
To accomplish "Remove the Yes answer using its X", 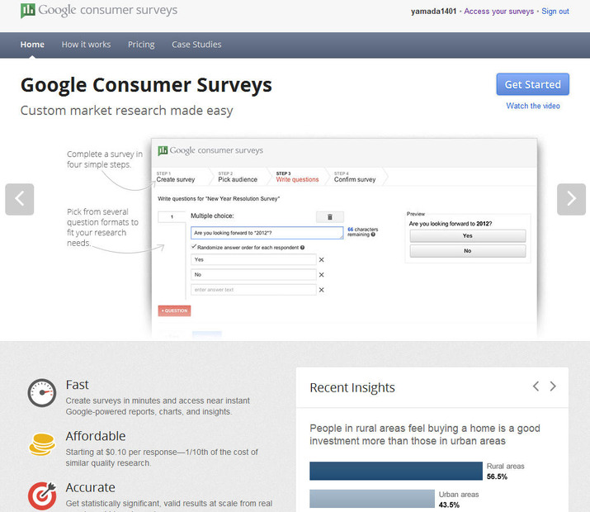I will tap(321, 260).
